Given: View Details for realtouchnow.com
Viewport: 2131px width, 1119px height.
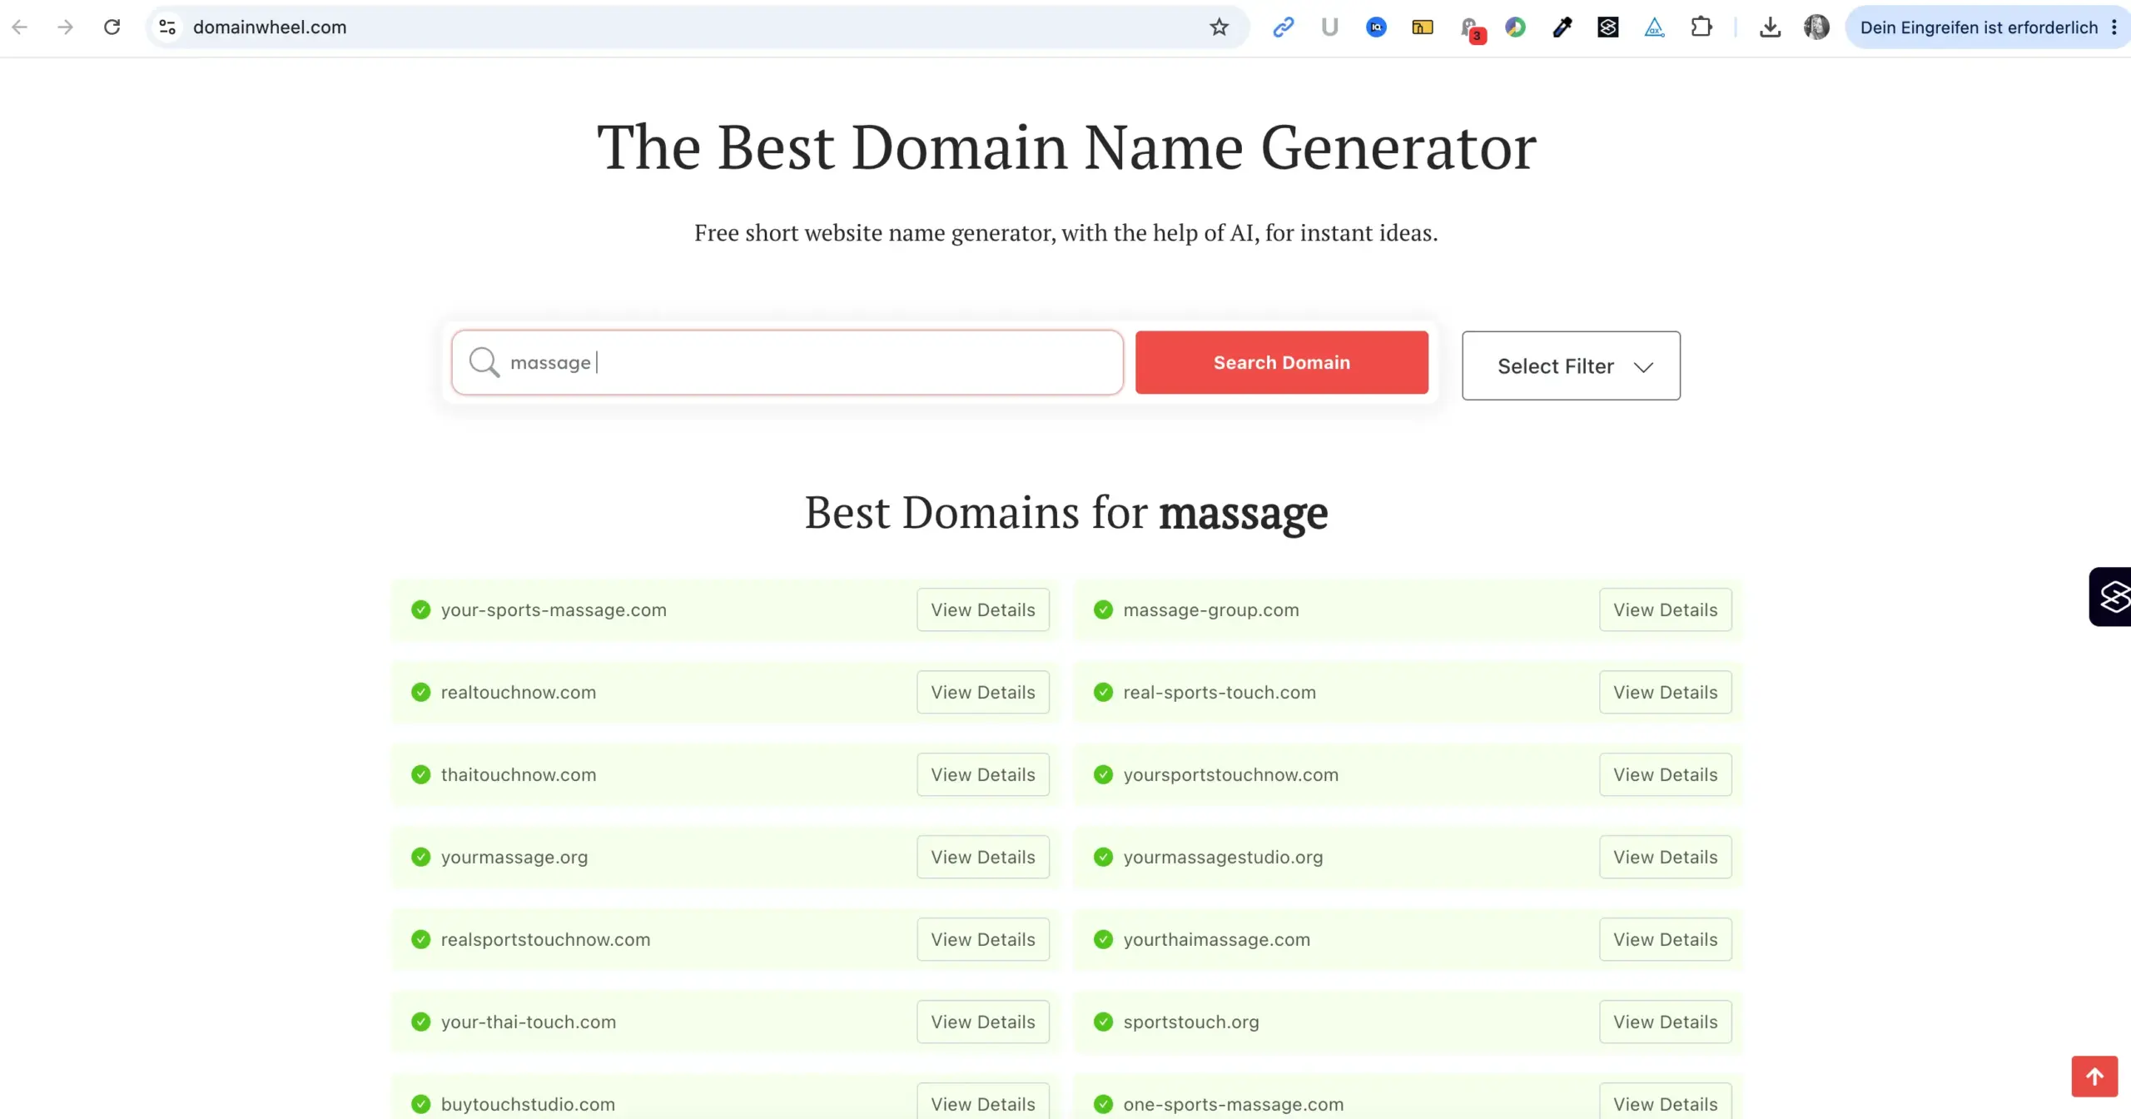Looking at the screenshot, I should (983, 692).
